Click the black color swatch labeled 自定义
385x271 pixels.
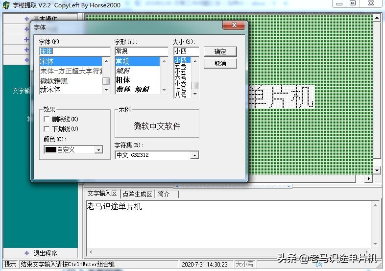point(51,149)
